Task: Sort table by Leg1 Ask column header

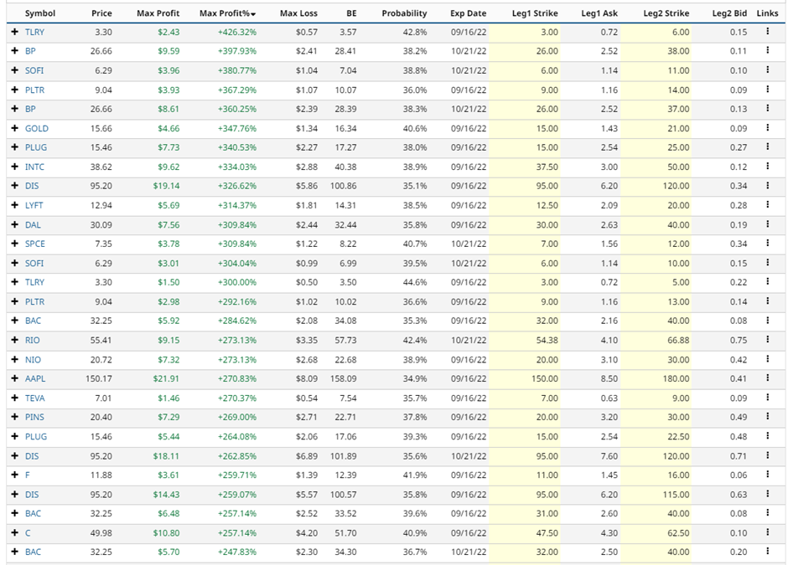Action: 599,13
